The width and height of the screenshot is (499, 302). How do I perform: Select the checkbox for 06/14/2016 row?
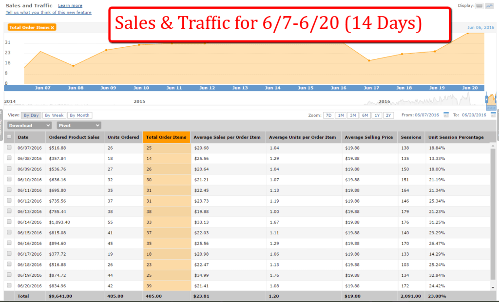click(x=9, y=222)
